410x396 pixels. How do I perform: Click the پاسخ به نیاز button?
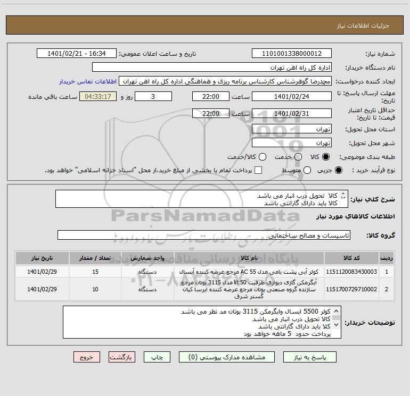pos(309,357)
